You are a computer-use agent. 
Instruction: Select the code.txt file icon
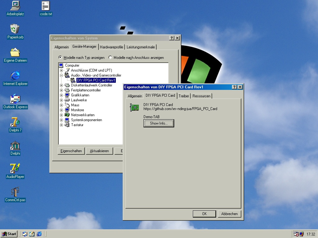pyautogui.click(x=46, y=6)
